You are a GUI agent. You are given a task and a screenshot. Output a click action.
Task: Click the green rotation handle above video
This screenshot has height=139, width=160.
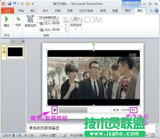94,44
